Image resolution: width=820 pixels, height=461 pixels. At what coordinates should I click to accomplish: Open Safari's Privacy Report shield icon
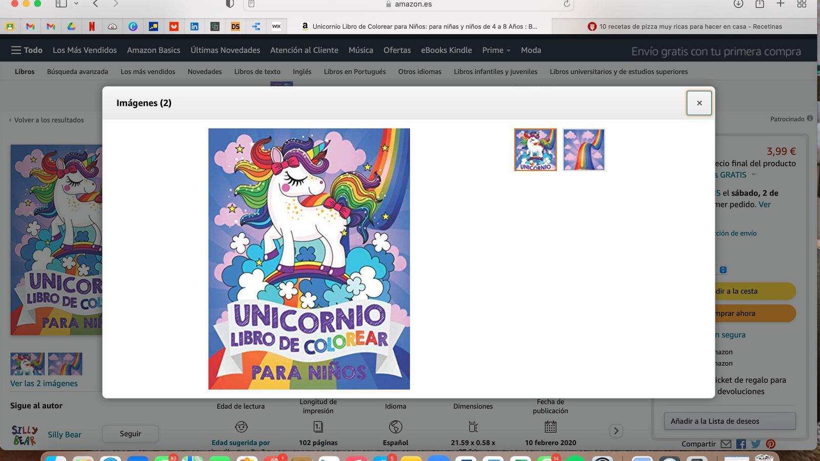pos(229,4)
